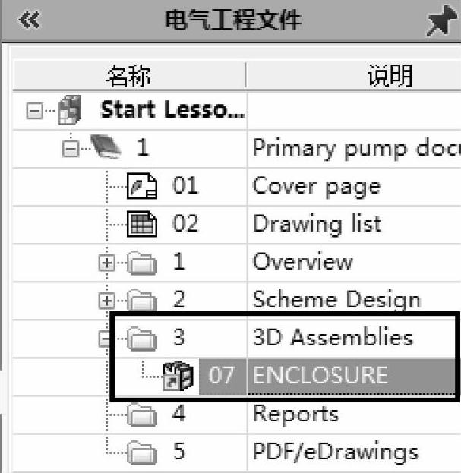Screen dimensions: 461x473
Task: Click the 说明 column header
Action: (389, 75)
